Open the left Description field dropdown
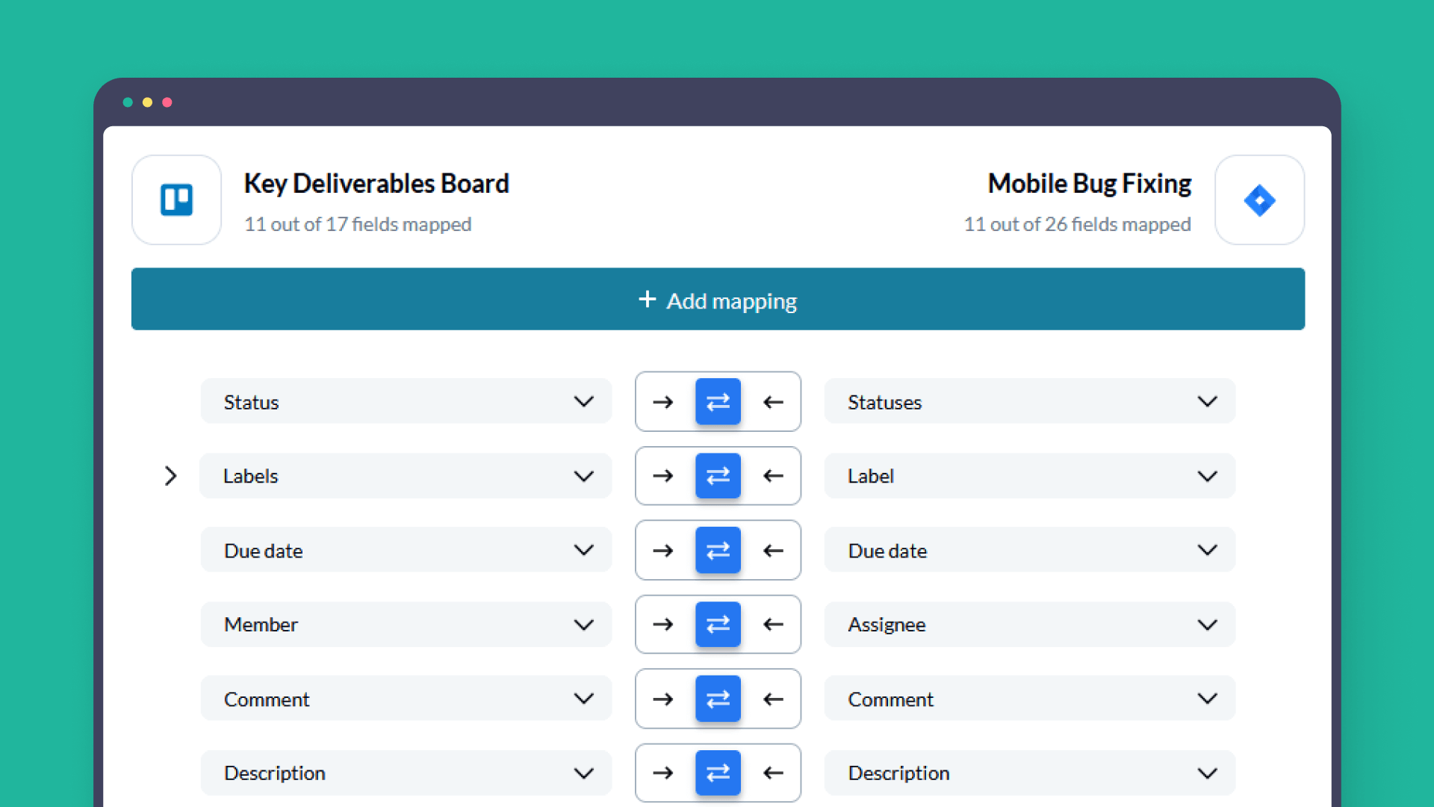 click(406, 773)
